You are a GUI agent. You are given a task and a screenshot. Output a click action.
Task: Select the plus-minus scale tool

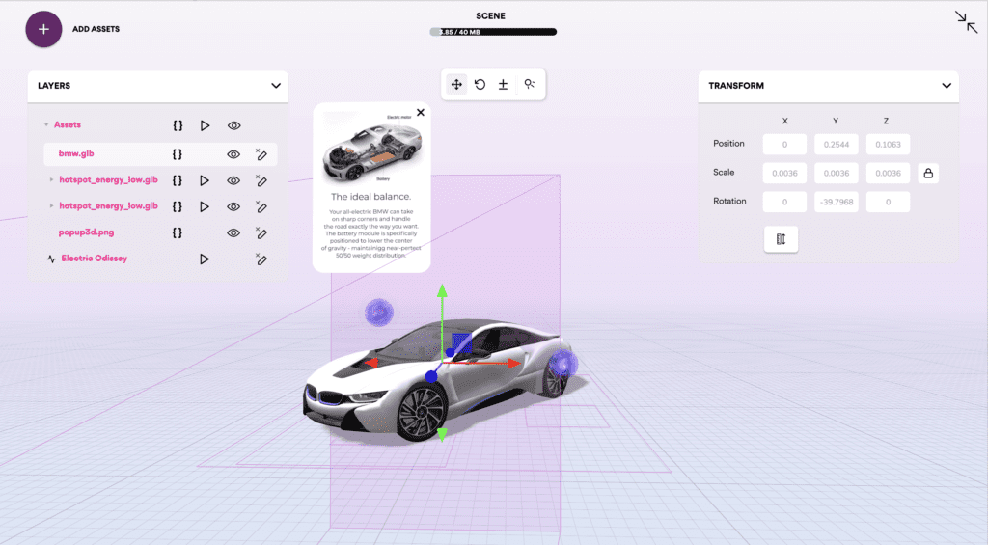point(503,85)
